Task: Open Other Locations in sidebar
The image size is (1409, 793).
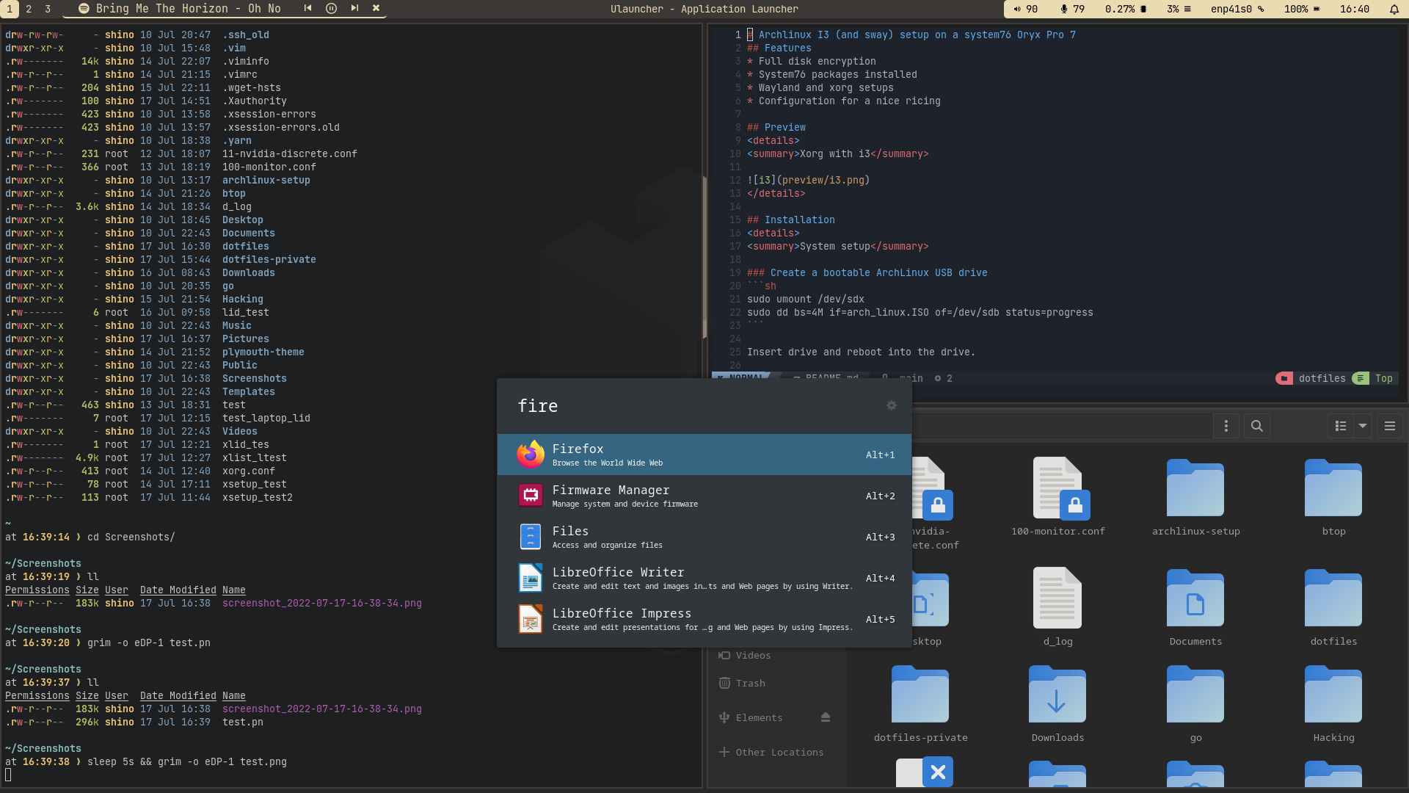Action: [779, 752]
